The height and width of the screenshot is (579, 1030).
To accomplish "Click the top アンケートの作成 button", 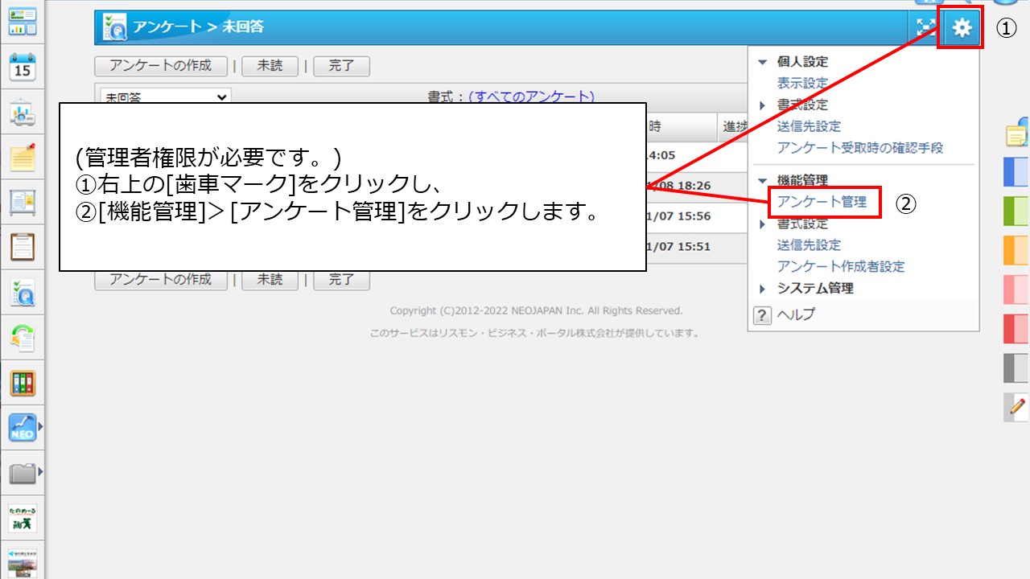I will tap(160, 66).
